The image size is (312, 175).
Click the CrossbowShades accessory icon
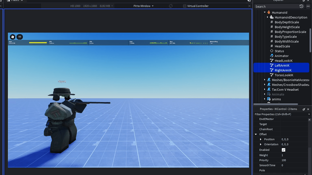pyautogui.click(x=269, y=85)
